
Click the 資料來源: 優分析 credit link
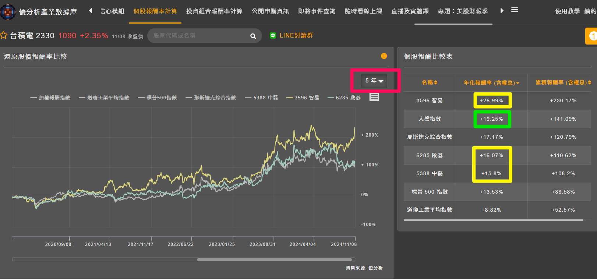coord(364,268)
